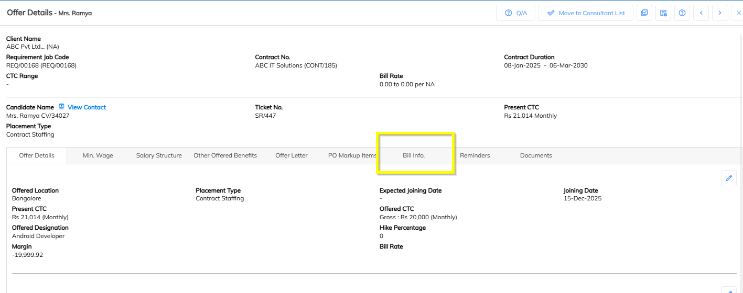This screenshot has width=743, height=293.
Task: Open View Contact link
Action: click(x=87, y=107)
